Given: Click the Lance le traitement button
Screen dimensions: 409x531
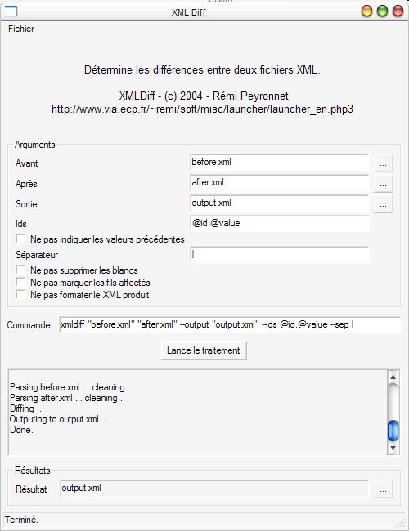Looking at the screenshot, I should 204,350.
